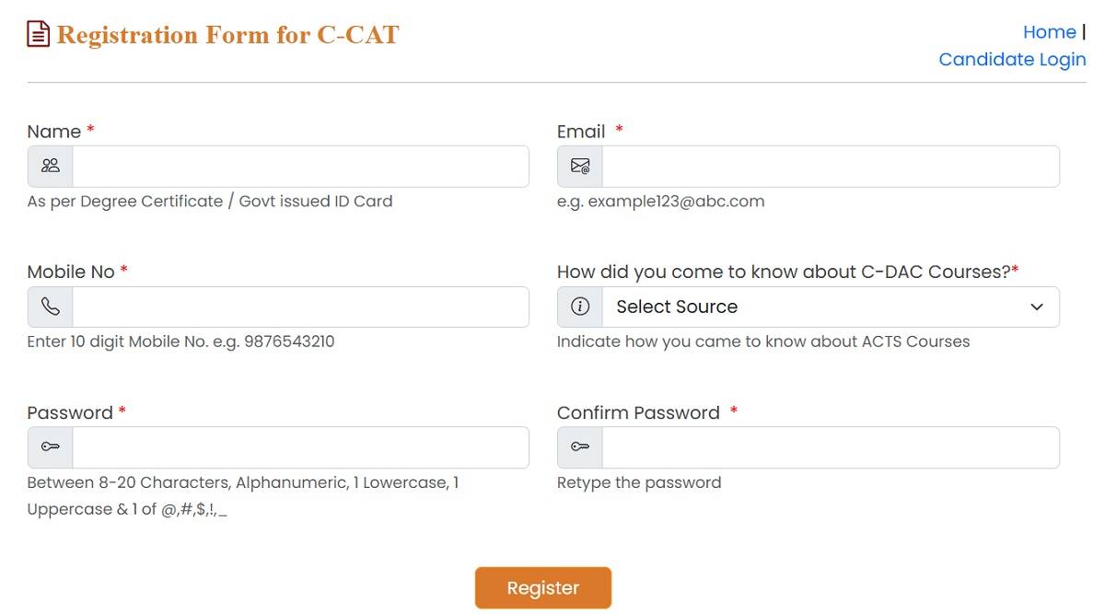Expand the source list using chevron arrow
The height and width of the screenshot is (614, 1105).
point(1037,307)
